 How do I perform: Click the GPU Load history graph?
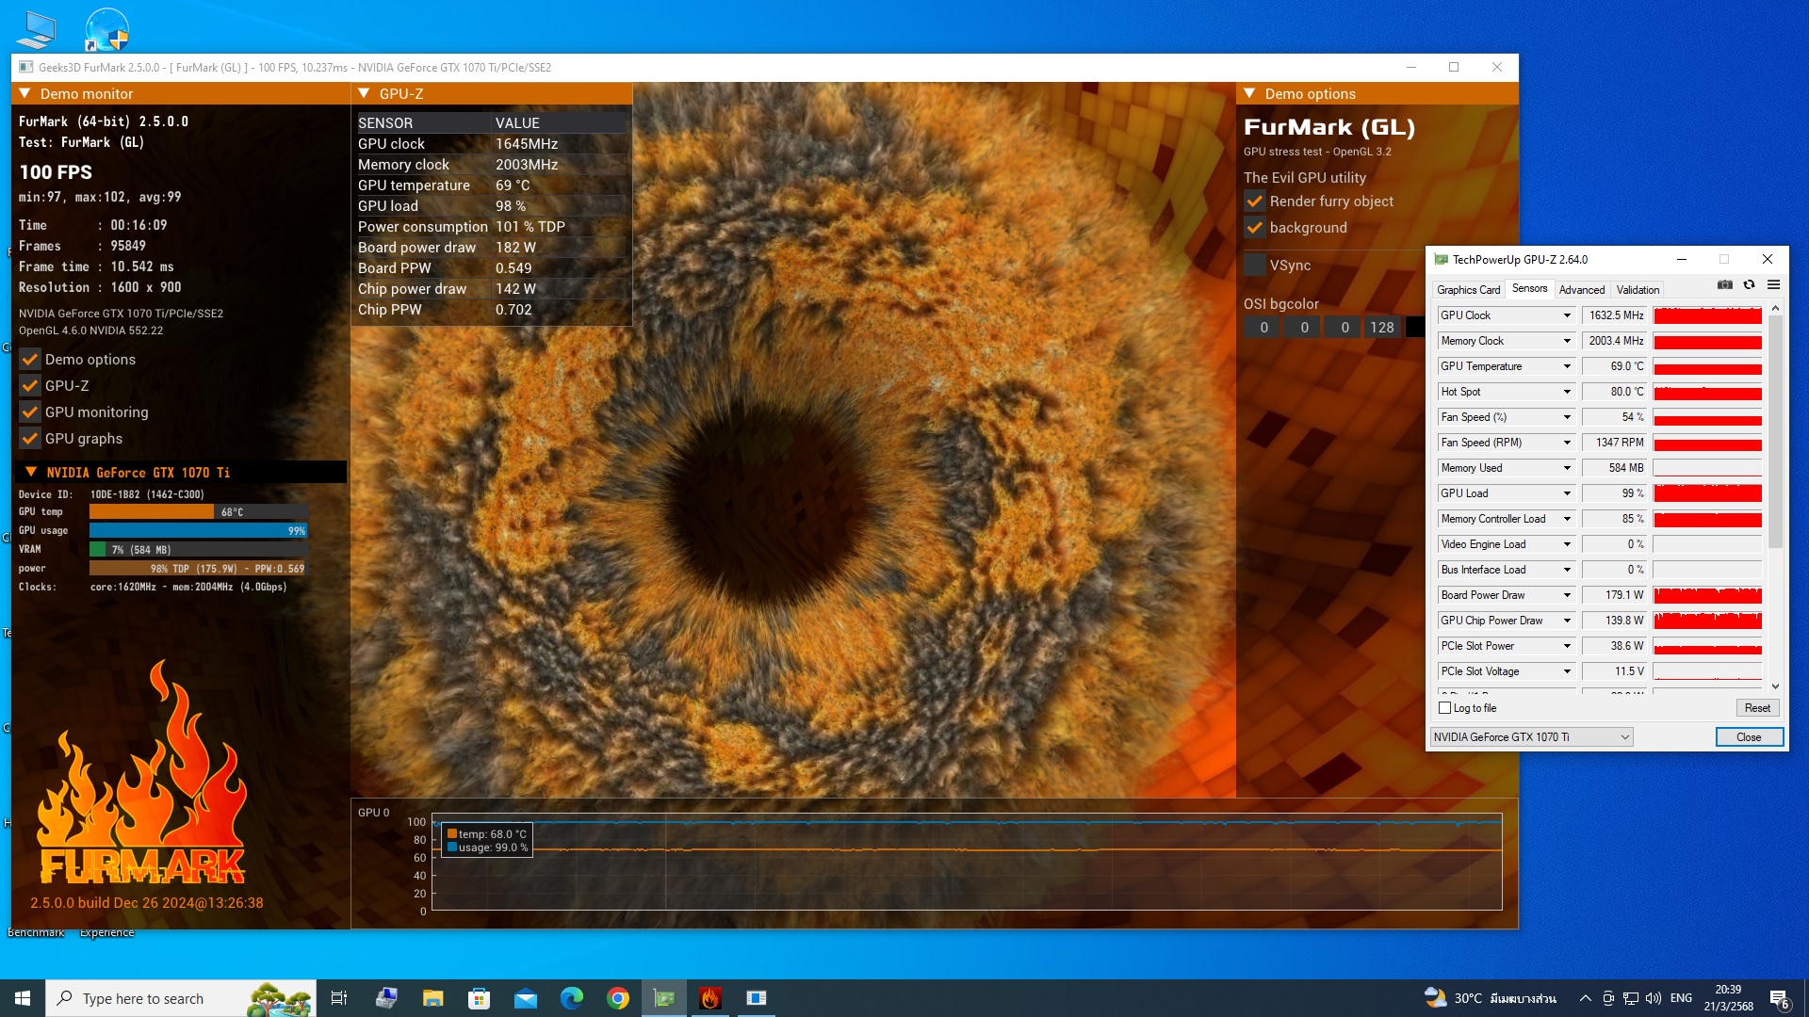point(1707,493)
